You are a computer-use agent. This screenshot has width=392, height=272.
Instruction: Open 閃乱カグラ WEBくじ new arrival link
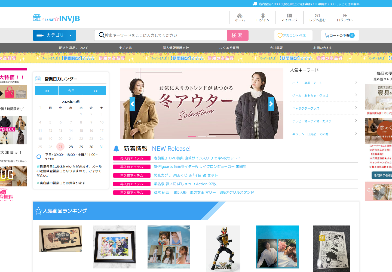click(186, 175)
